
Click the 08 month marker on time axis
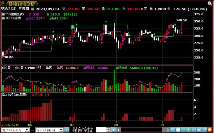pyautogui.click(x=116, y=125)
